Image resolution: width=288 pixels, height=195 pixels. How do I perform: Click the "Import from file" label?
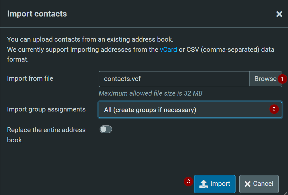click(x=30, y=78)
